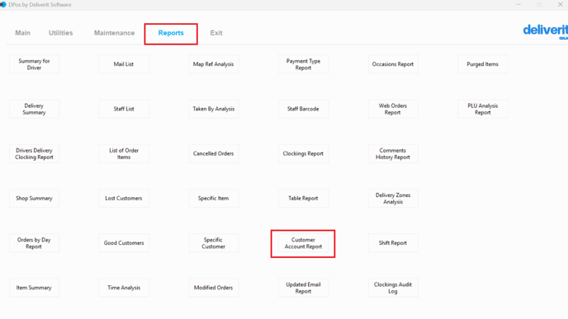Image resolution: width=568 pixels, height=319 pixels.
Task: Open the Item Summary report
Action: [34, 288]
